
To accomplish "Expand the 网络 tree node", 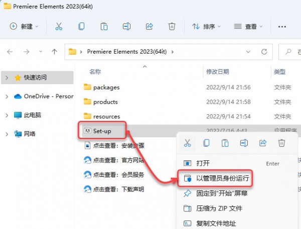I will [7, 134].
